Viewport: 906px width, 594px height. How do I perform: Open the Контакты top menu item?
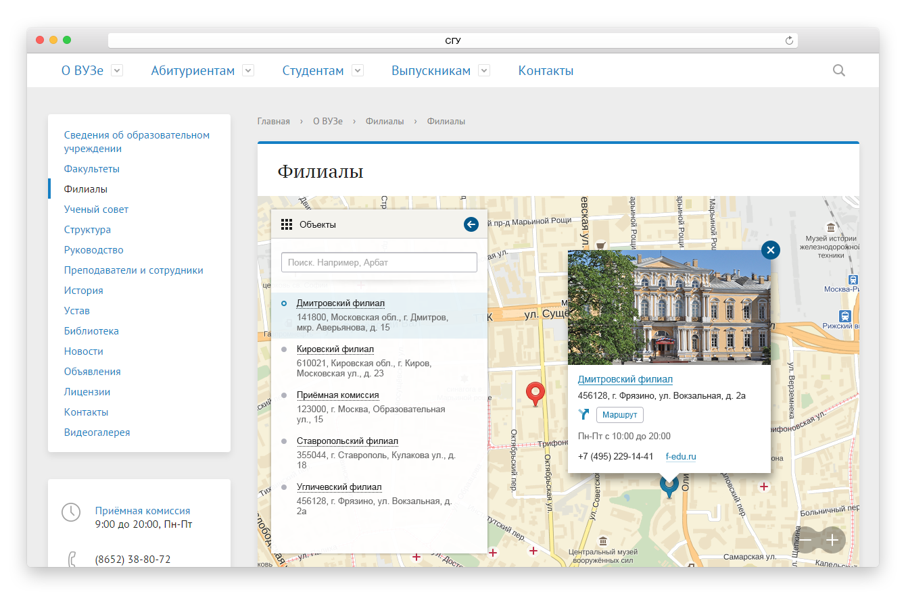(x=546, y=71)
